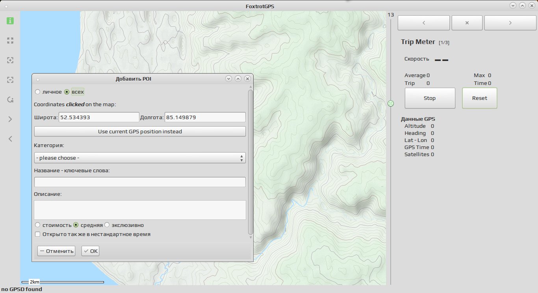538x293 pixels.
Task: Click the 'Trip Meter' heading text
Action: [x=418, y=42]
